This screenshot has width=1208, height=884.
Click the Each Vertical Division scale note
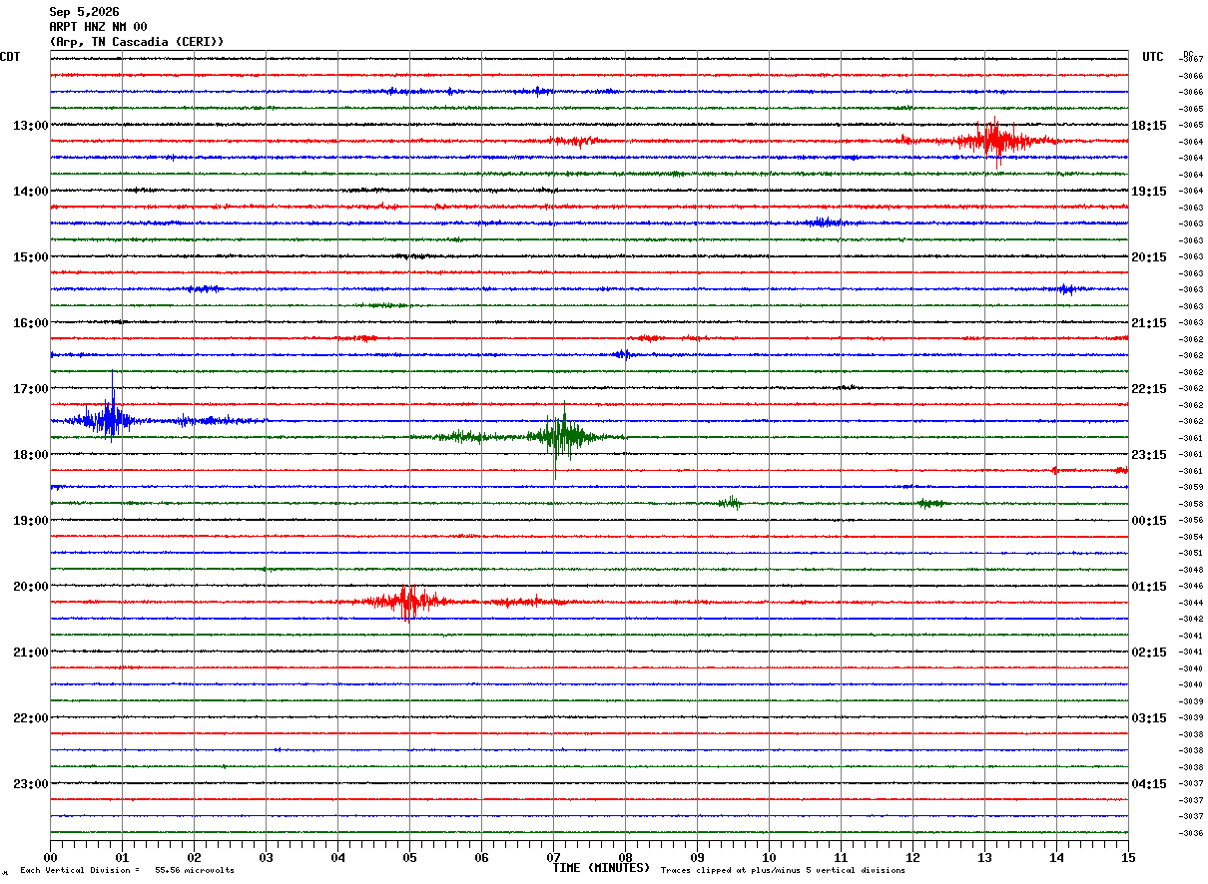tap(127, 871)
